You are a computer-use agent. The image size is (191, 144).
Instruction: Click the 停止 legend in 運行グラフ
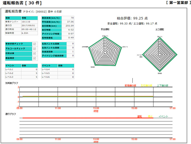[x=150, y=117]
